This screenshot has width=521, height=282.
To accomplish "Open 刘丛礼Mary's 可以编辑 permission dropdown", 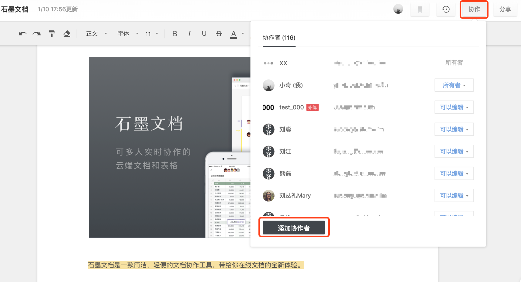I will pyautogui.click(x=454, y=196).
